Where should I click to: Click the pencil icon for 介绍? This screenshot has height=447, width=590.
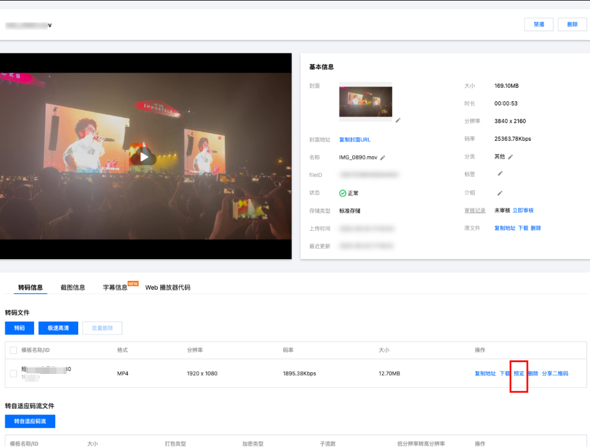pos(500,193)
